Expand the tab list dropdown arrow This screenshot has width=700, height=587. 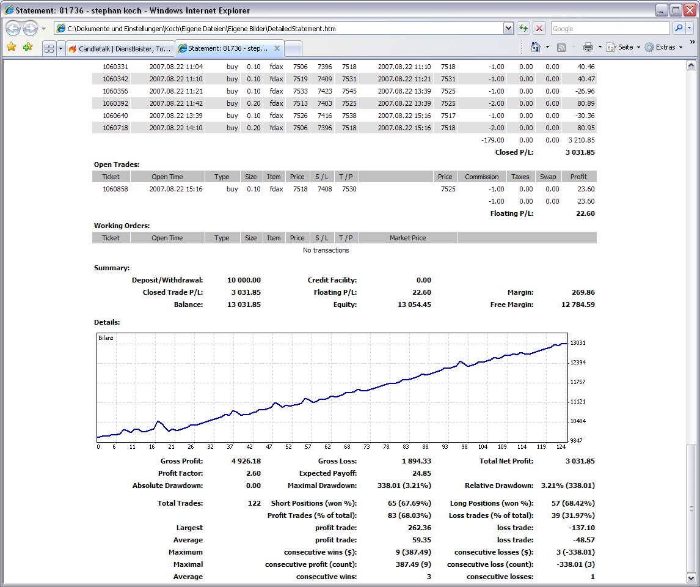click(60, 48)
